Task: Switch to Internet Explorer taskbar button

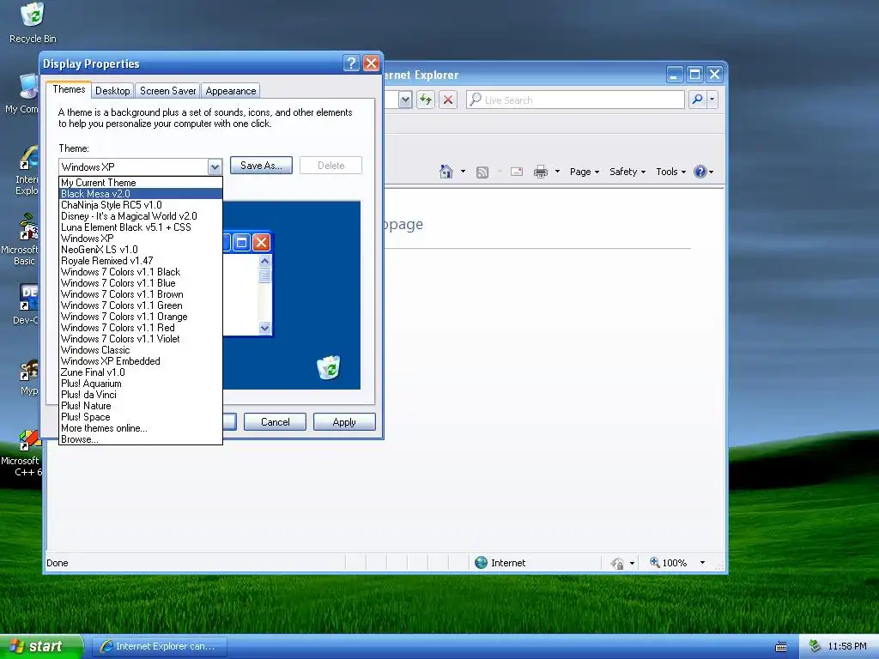Action: [x=159, y=646]
